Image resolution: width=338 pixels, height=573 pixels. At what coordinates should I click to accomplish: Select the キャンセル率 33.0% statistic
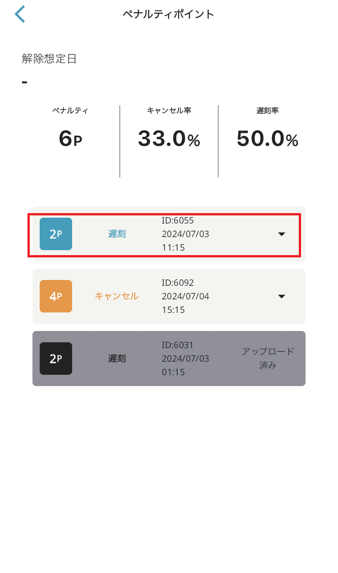point(169,139)
